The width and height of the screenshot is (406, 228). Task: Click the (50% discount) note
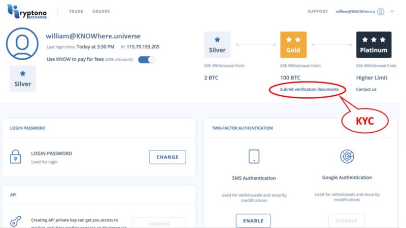[x=119, y=59]
